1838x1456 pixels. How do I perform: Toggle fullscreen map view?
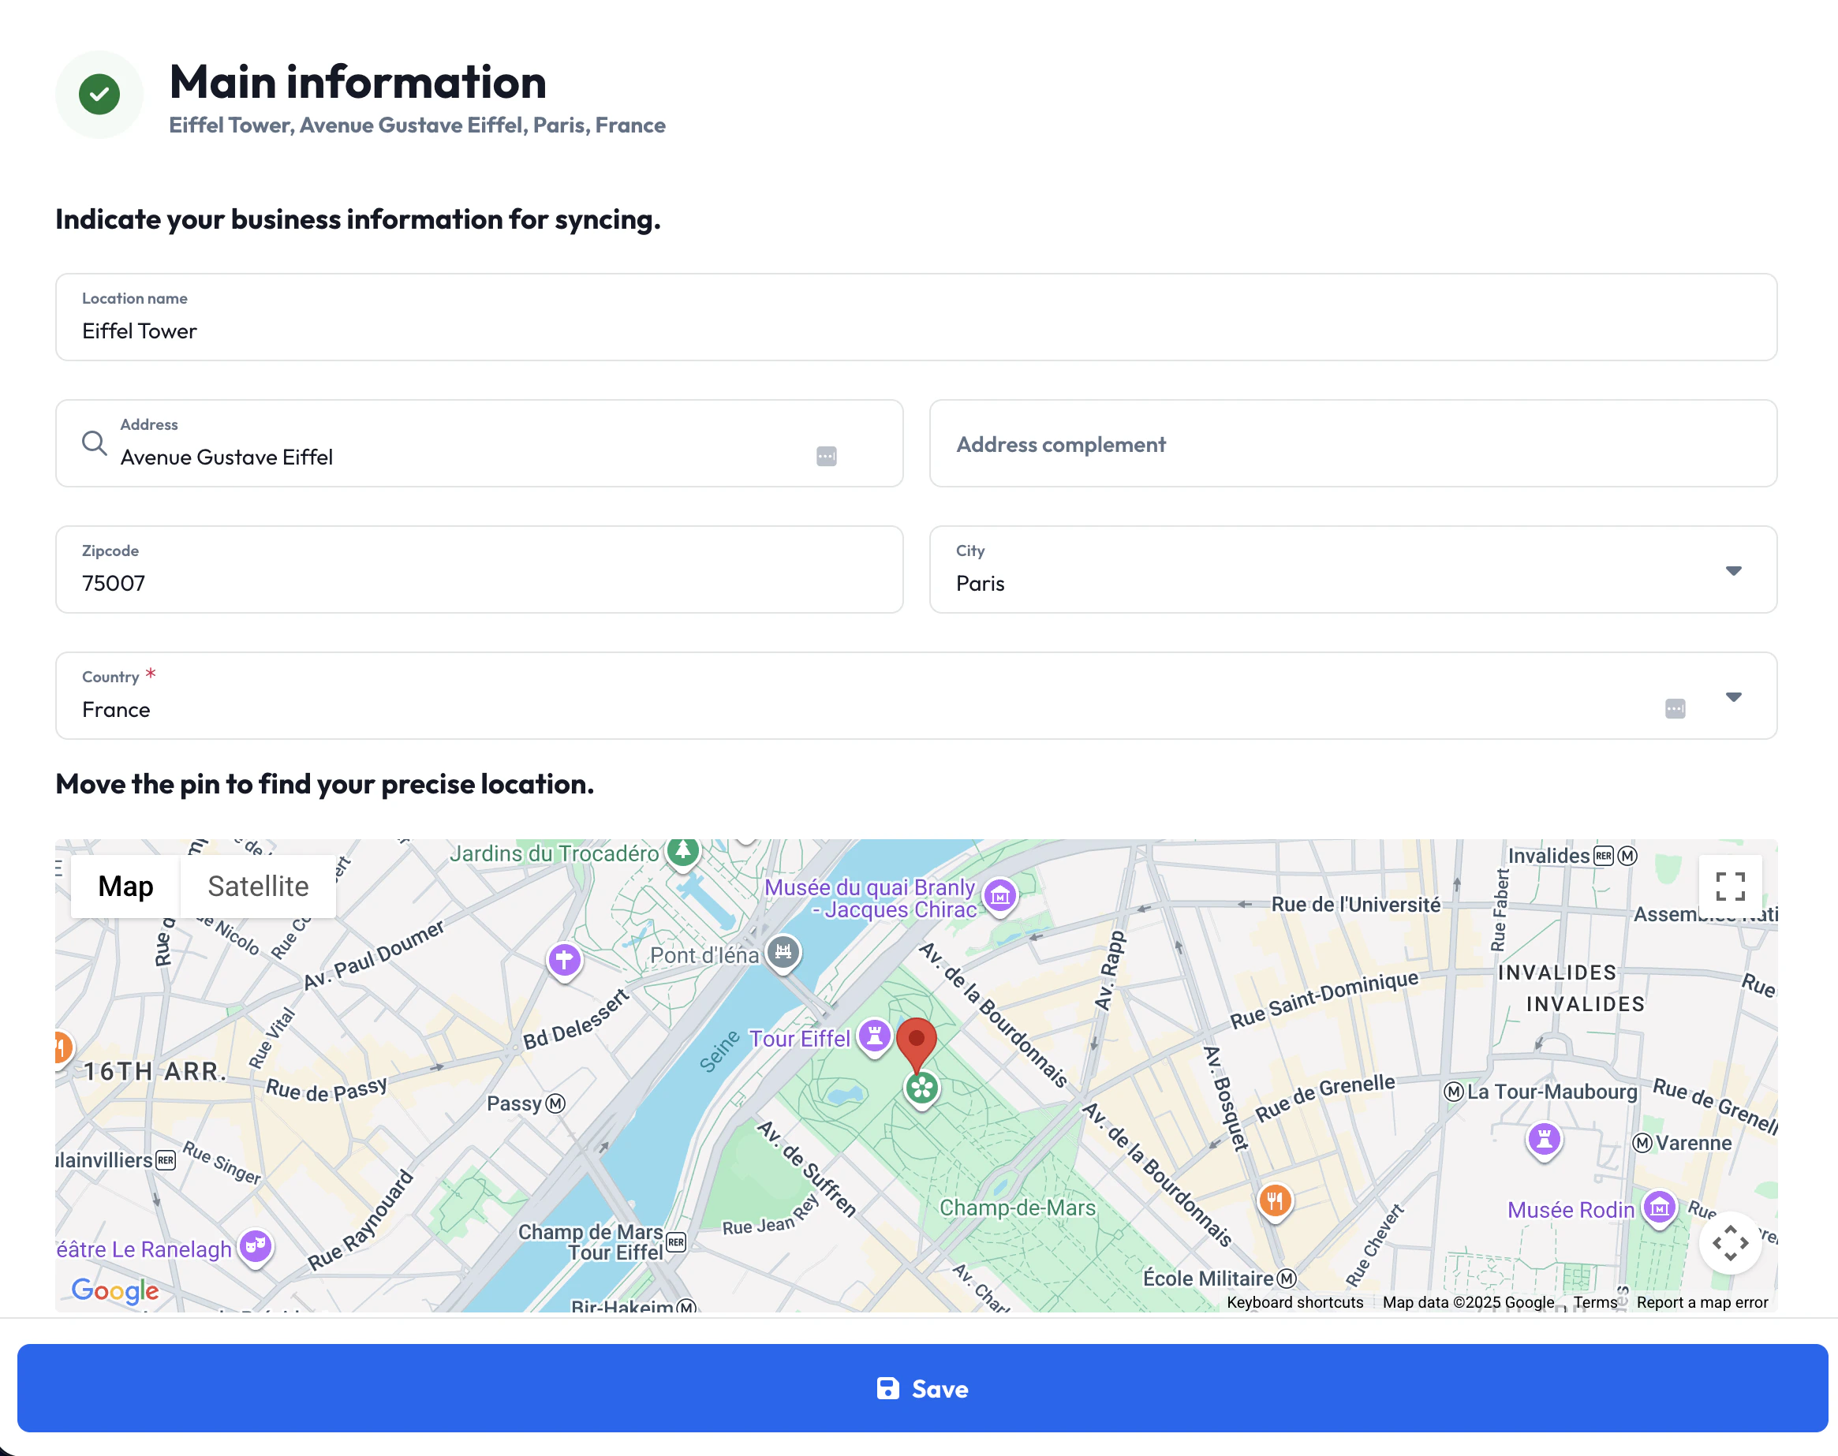tap(1730, 887)
